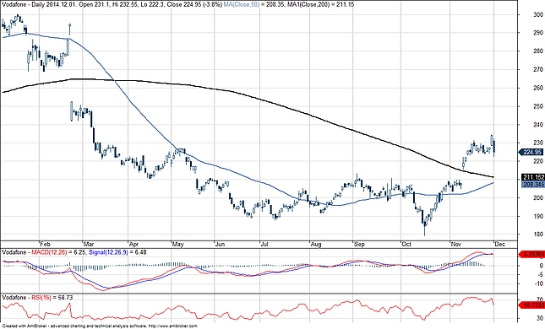Select the Signal(12,26,9) = 6.48 indicator label
Image resolution: width=545 pixels, height=329 pixels.
(118, 252)
